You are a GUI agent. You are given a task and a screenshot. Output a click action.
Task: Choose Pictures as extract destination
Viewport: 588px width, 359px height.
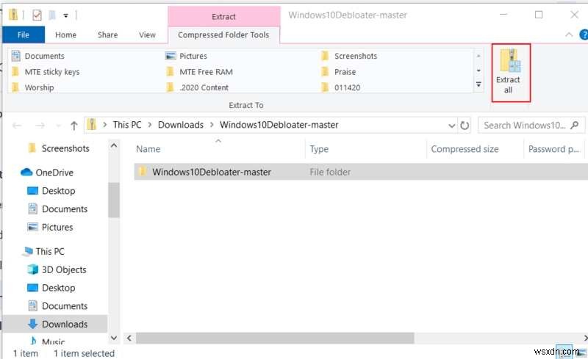(187, 56)
